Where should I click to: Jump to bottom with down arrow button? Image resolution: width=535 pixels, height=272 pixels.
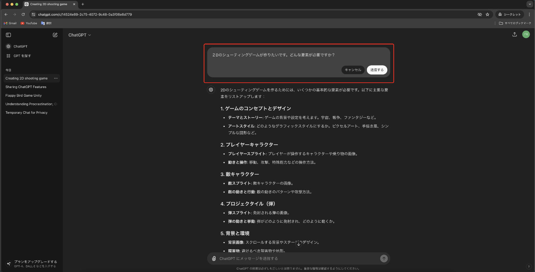pos(299,244)
